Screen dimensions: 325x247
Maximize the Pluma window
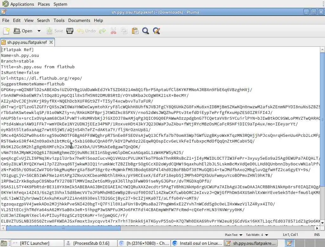(314, 12)
